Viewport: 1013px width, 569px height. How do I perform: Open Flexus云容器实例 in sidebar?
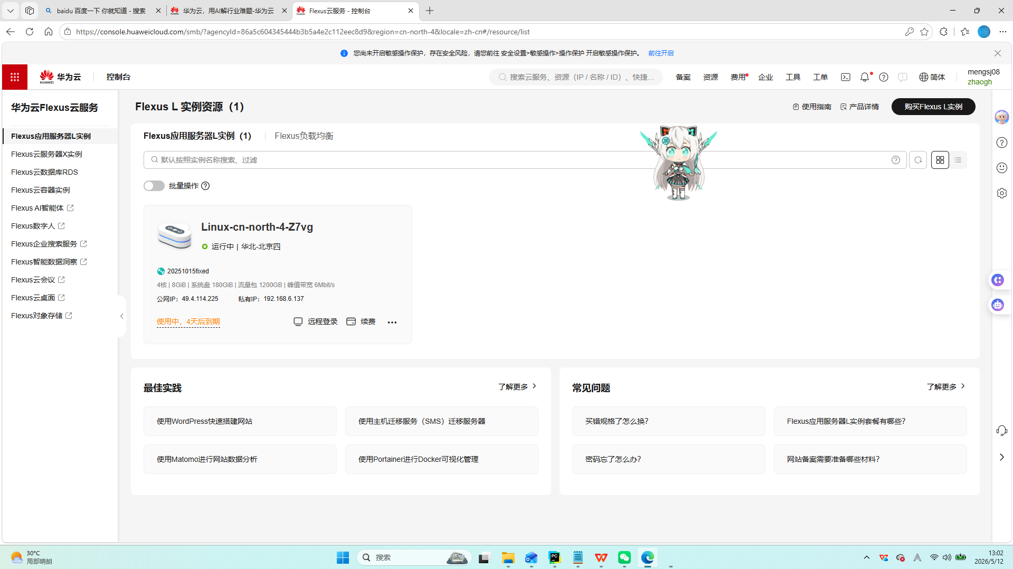pyautogui.click(x=40, y=190)
